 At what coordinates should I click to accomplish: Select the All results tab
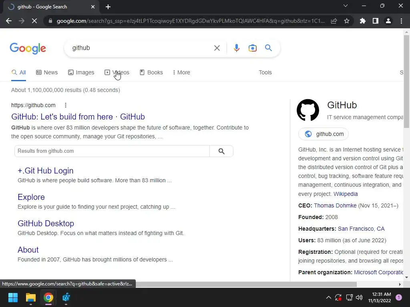(18, 73)
